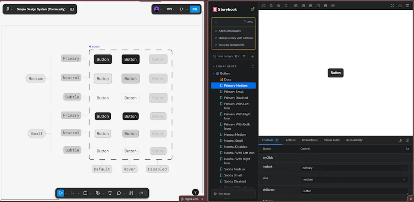
Task: Click the 25% onboarding progress indicator
Action: coord(248,22)
